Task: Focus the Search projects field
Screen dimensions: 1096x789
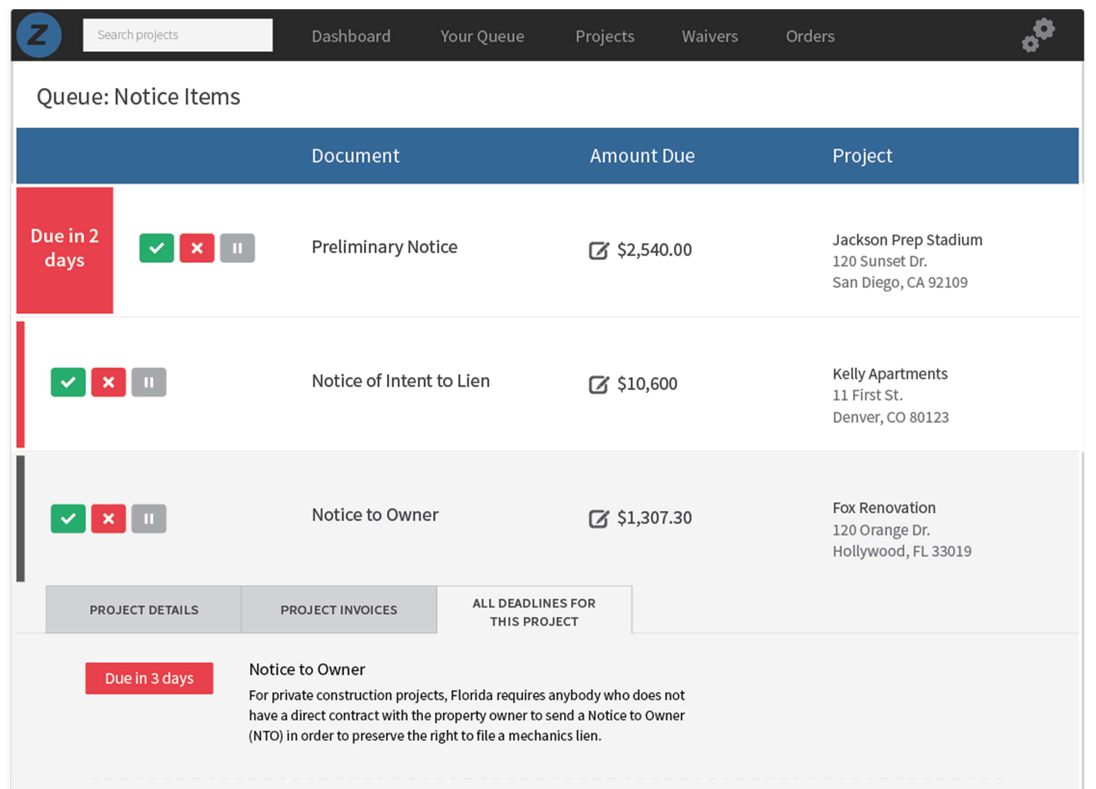Action: 177,35
